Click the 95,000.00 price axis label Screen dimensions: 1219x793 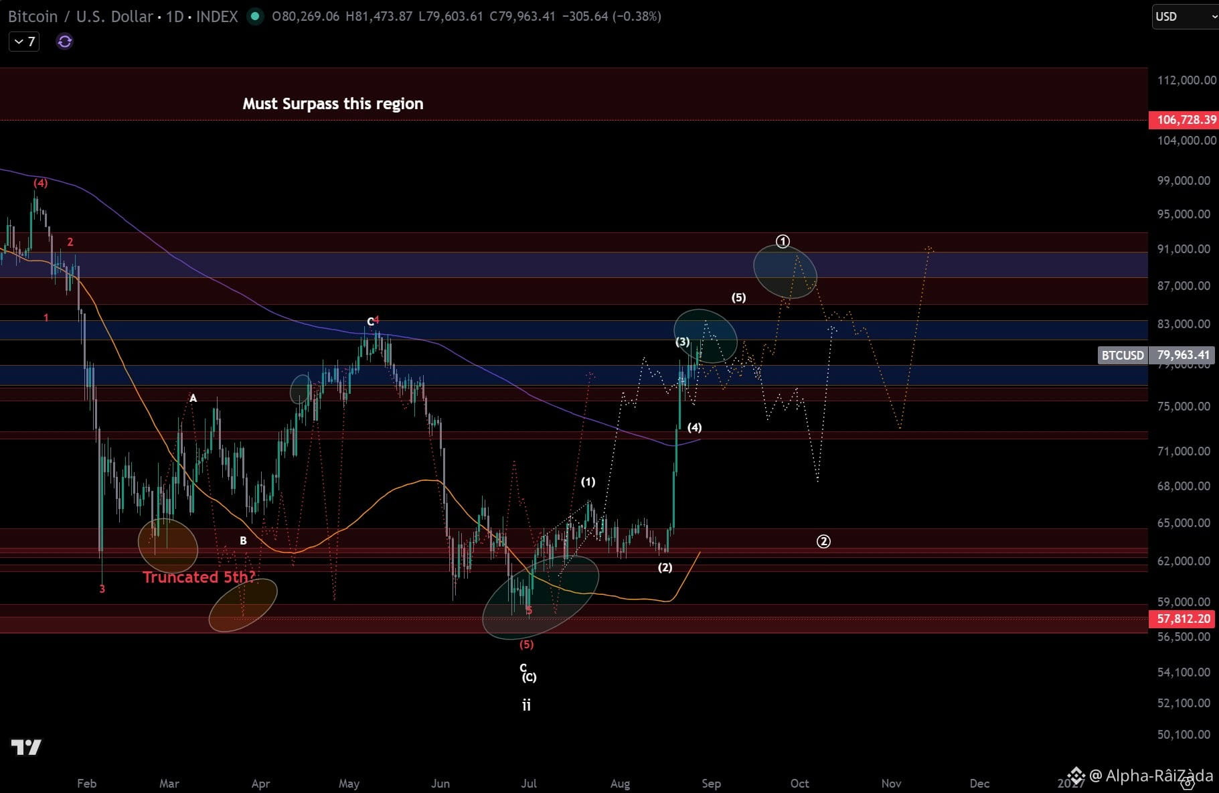click(1184, 214)
